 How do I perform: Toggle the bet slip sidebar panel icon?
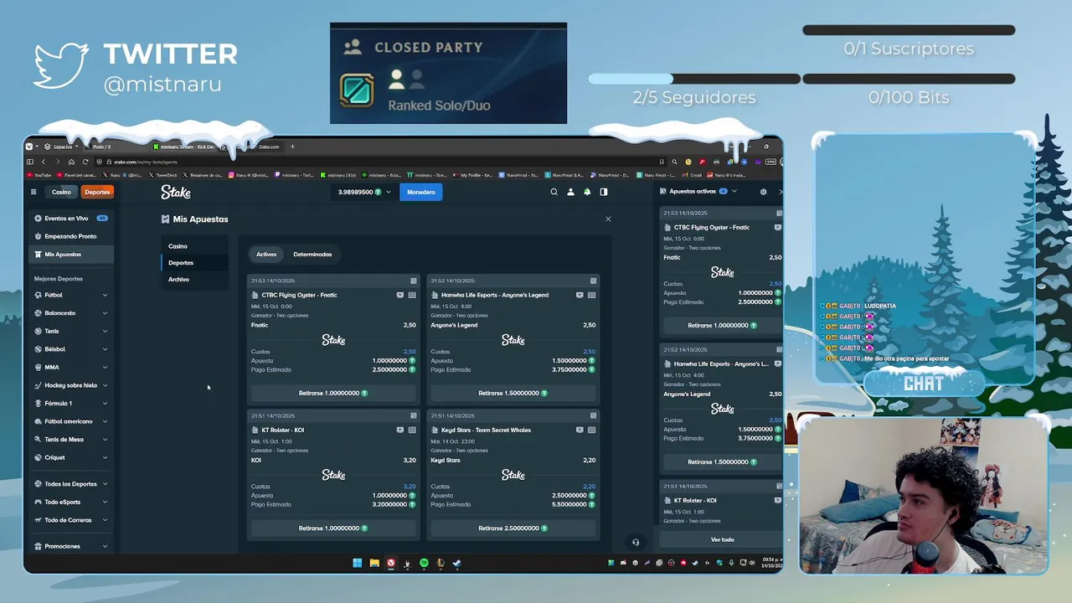click(x=604, y=192)
